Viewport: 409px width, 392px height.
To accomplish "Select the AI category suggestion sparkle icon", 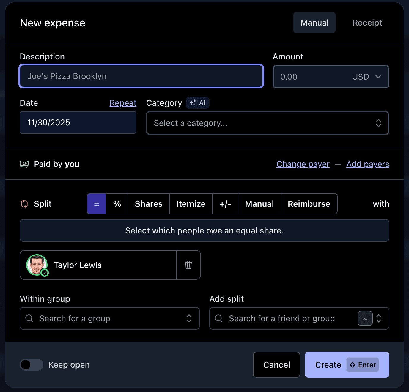I will click(192, 103).
